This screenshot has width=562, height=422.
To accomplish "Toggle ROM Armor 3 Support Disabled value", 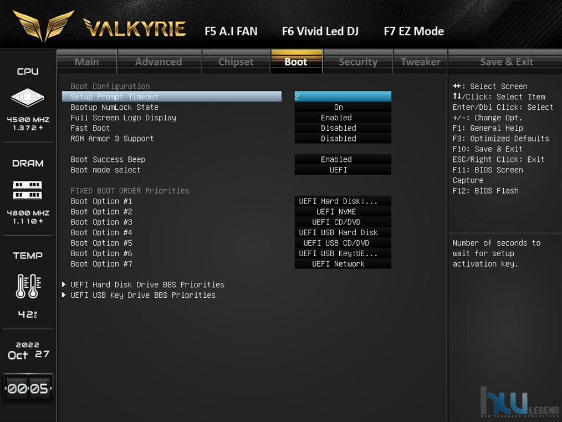I will point(343,139).
